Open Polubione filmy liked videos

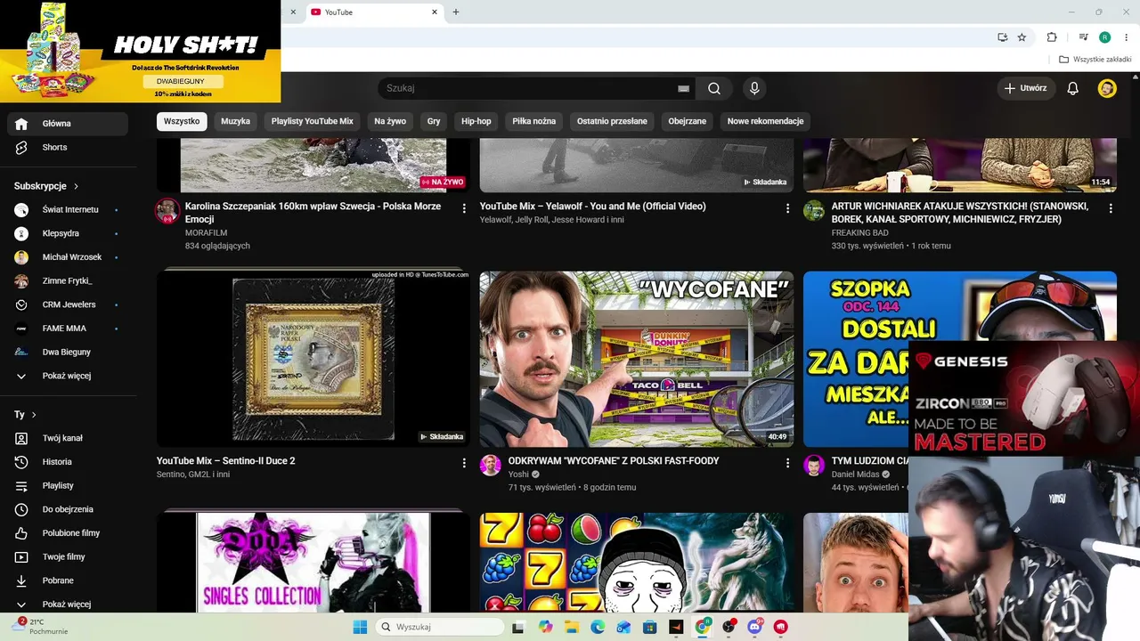pos(68,533)
